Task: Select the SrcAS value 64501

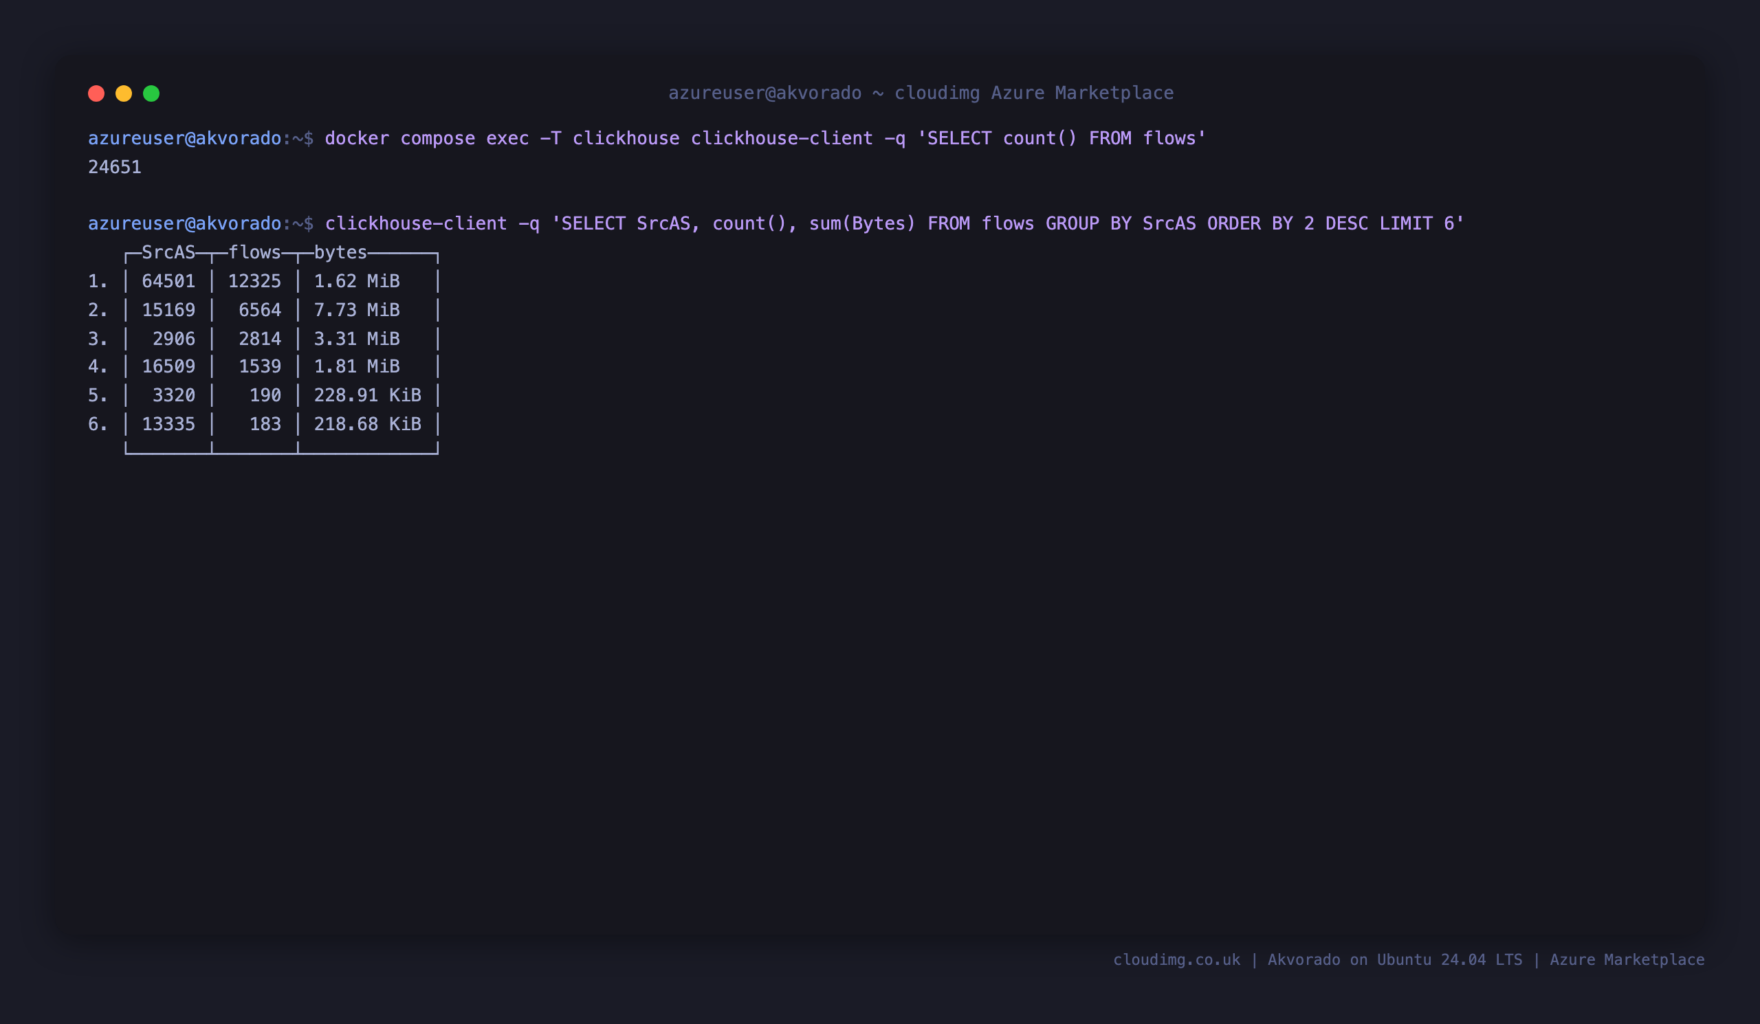Action: coord(168,281)
